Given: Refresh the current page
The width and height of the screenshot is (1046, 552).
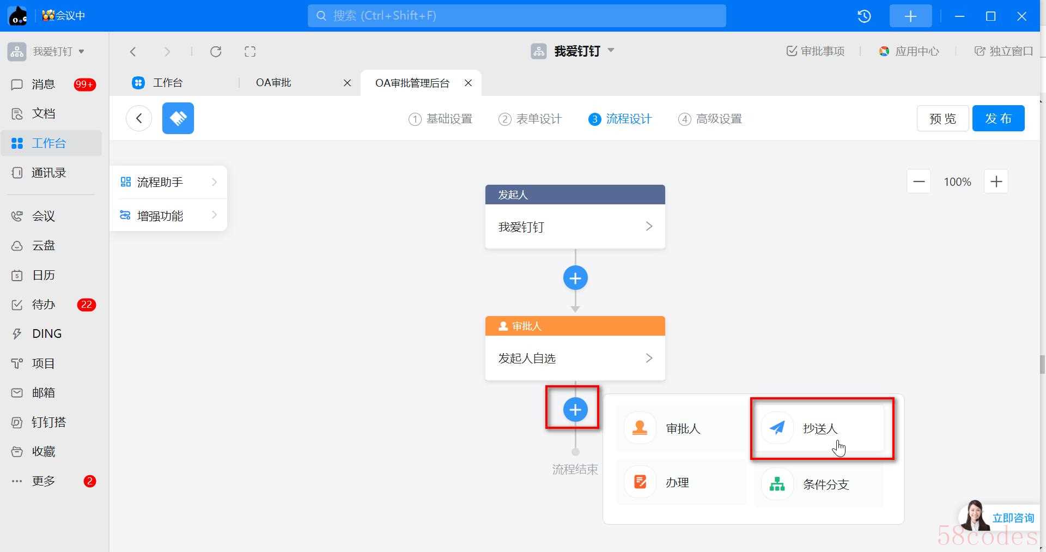Looking at the screenshot, I should tap(216, 52).
